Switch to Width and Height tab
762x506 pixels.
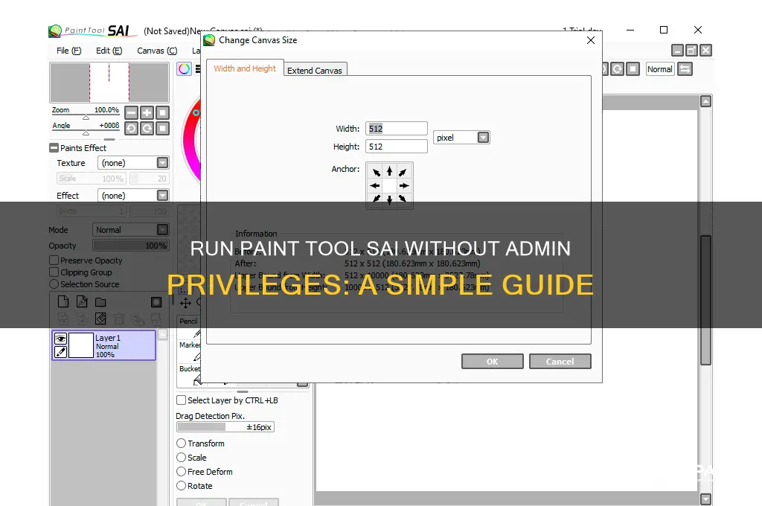(x=245, y=68)
